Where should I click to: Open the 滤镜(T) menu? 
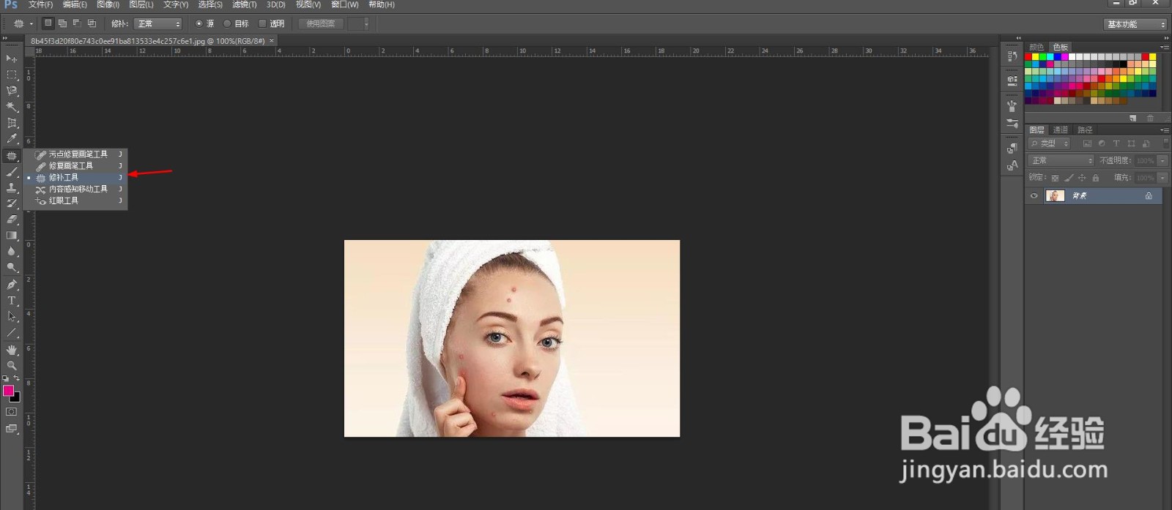pos(245,4)
